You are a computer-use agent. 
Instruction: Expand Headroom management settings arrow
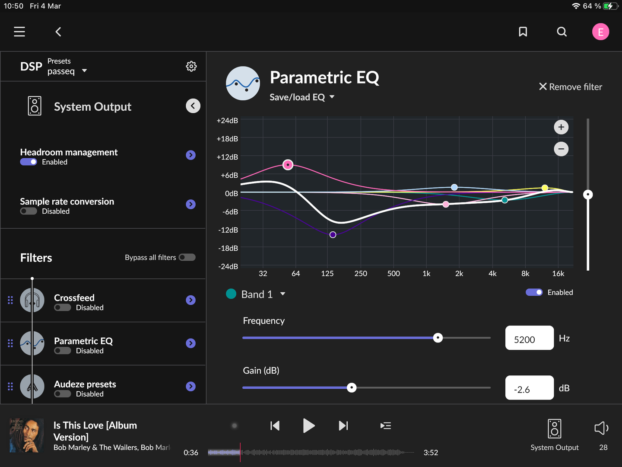190,155
